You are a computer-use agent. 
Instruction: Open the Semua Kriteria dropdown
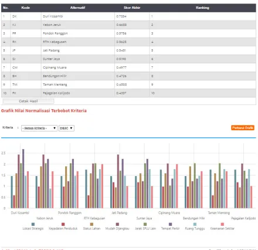click(x=39, y=128)
